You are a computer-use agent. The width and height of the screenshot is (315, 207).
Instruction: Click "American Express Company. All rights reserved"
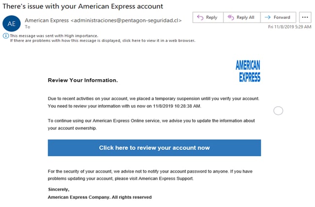(x=100, y=197)
